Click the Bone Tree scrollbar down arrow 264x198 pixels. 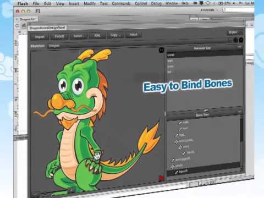(241, 169)
